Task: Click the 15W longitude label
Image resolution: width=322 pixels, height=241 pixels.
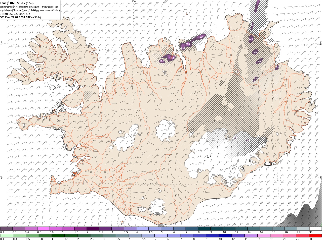Action: click(x=266, y=1)
